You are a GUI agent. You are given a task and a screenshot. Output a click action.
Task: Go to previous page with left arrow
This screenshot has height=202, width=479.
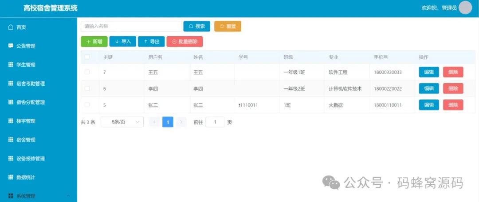pos(154,122)
